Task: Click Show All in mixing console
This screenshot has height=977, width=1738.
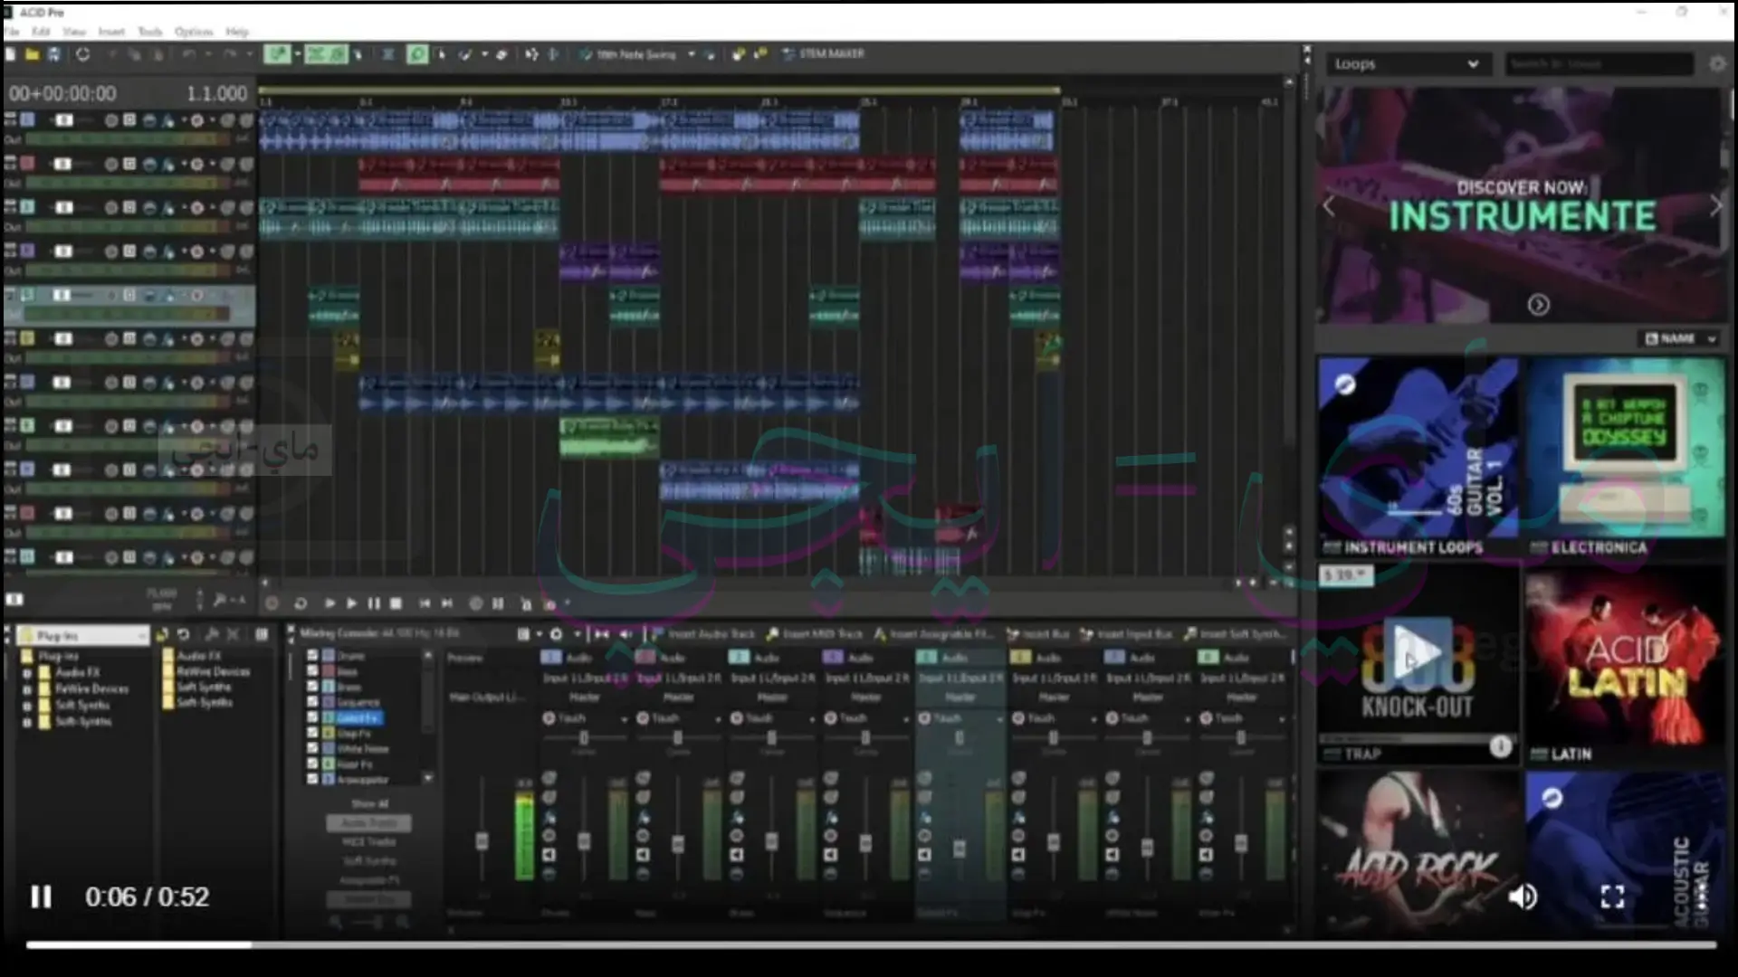Action: coord(369,803)
